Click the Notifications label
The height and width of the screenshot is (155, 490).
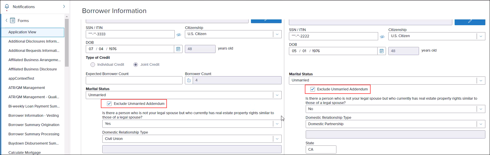click(x=24, y=7)
